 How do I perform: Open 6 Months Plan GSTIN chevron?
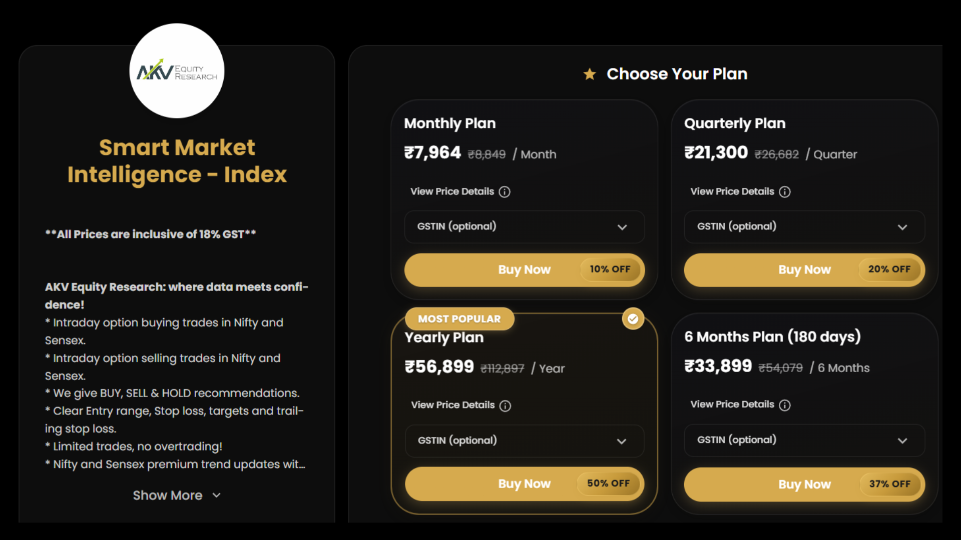902,441
